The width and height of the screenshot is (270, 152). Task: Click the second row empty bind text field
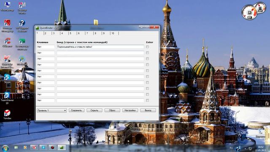[x=100, y=53]
